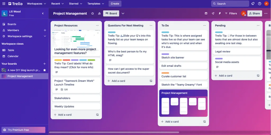Focus the Search input field

pyautogui.click(x=230, y=4)
